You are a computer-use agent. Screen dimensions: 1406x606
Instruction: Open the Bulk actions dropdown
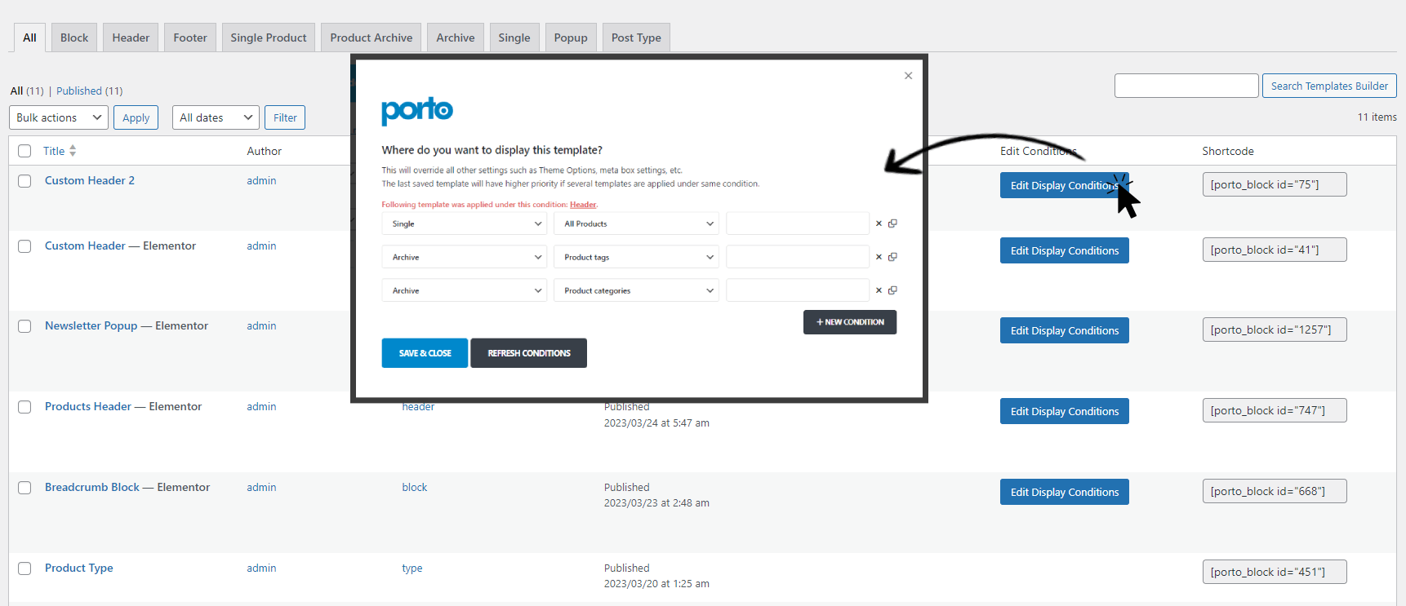[x=59, y=117]
